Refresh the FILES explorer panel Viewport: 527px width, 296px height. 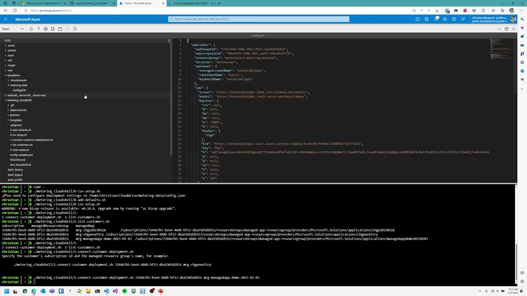click(169, 41)
